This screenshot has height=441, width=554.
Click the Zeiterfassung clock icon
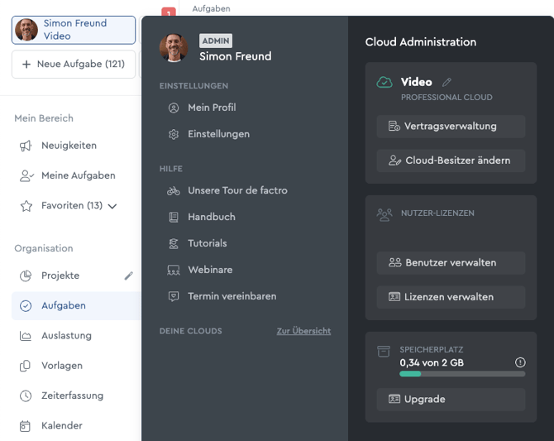(x=26, y=395)
